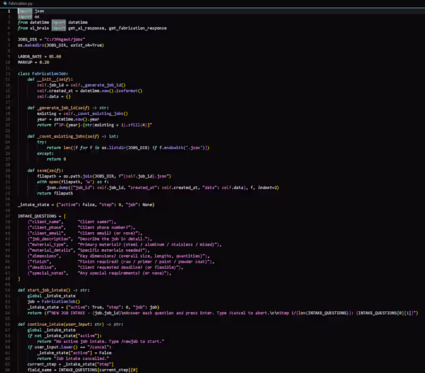Click the os.listdir list comprehension line
The width and height of the screenshot is (425, 373).
[x=128, y=148]
